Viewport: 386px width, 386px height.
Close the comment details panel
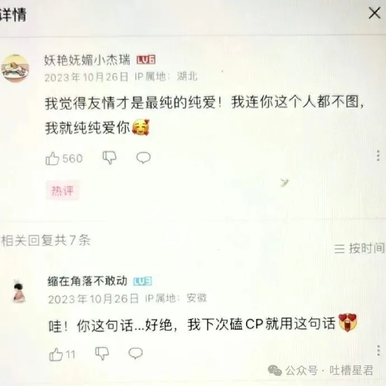(x=374, y=13)
